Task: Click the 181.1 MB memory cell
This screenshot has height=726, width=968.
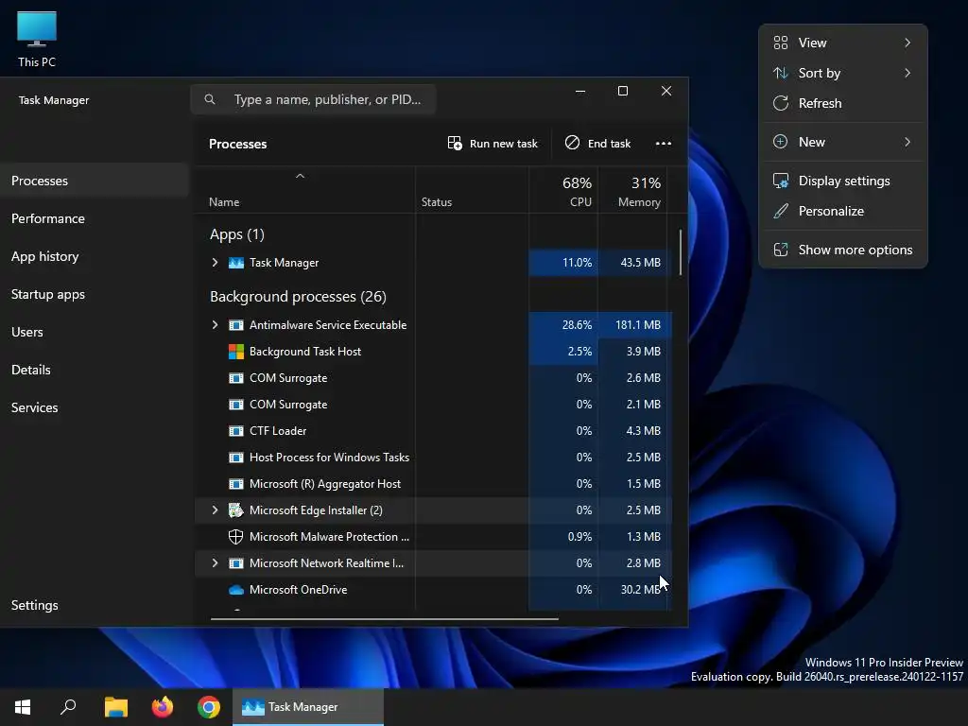Action: 632,325
